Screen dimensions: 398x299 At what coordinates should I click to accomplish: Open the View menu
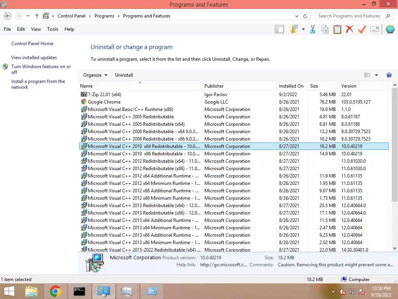coord(36,29)
